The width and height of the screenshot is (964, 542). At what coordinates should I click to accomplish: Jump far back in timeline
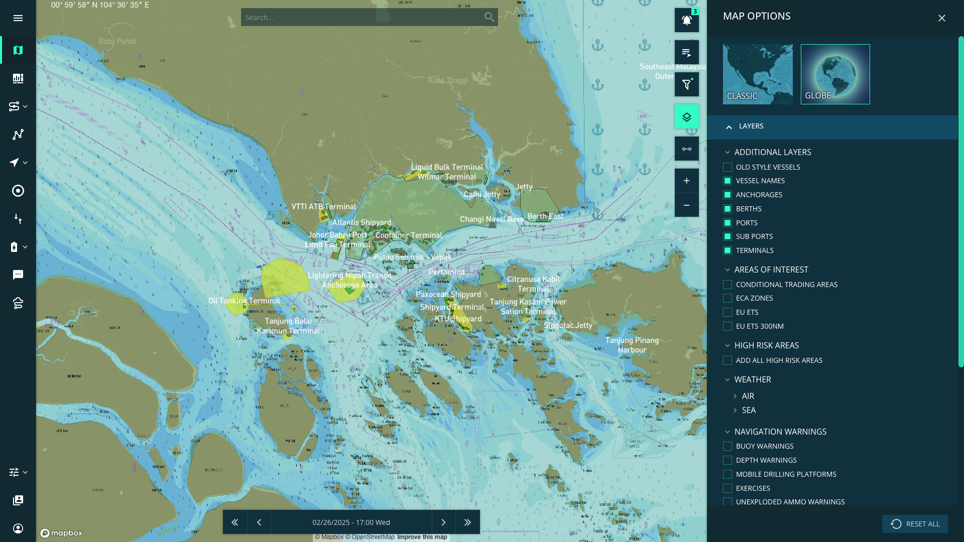(234, 522)
